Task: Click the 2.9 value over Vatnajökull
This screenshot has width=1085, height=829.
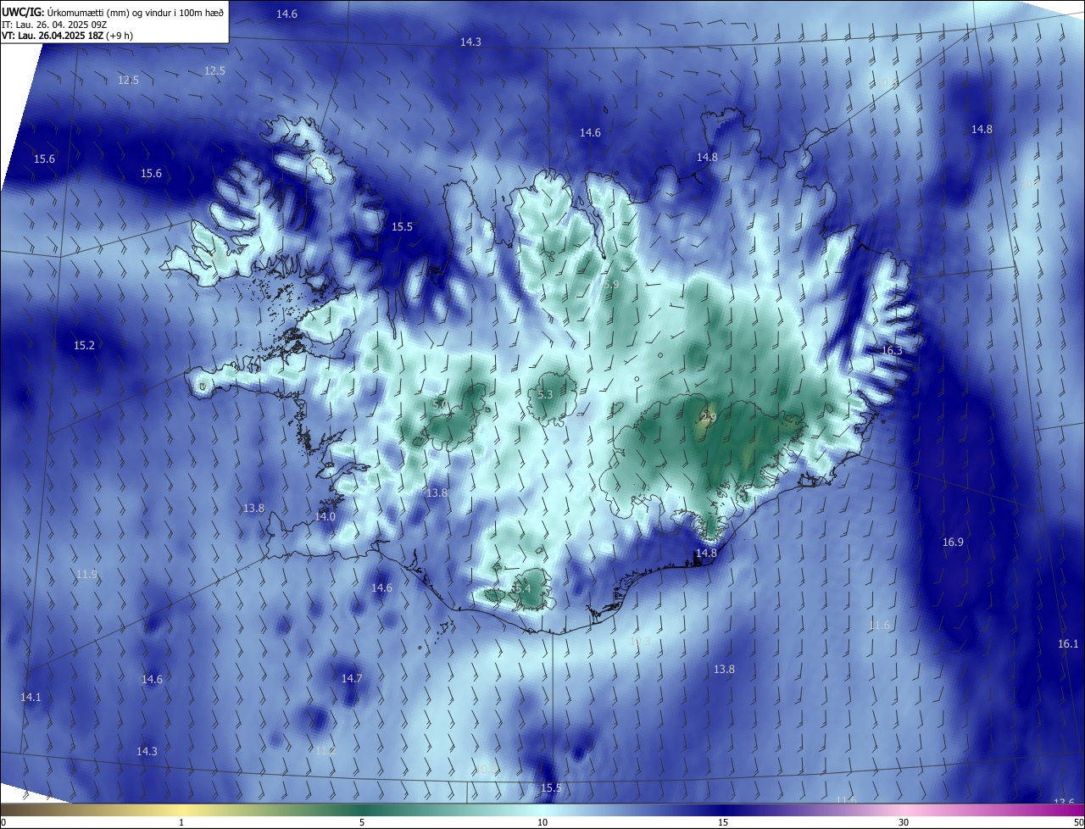Action: pos(709,417)
